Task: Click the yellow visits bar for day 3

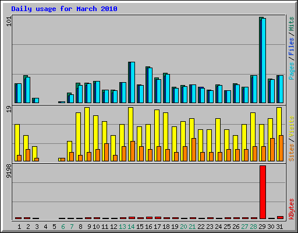Action: 34,154
